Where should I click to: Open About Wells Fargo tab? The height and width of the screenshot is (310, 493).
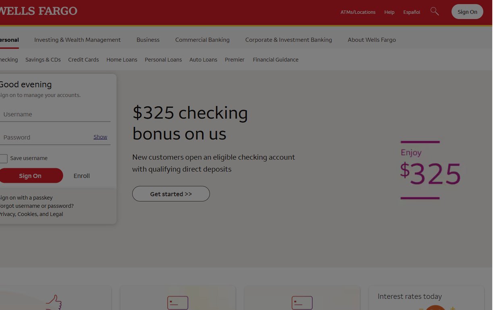point(372,40)
